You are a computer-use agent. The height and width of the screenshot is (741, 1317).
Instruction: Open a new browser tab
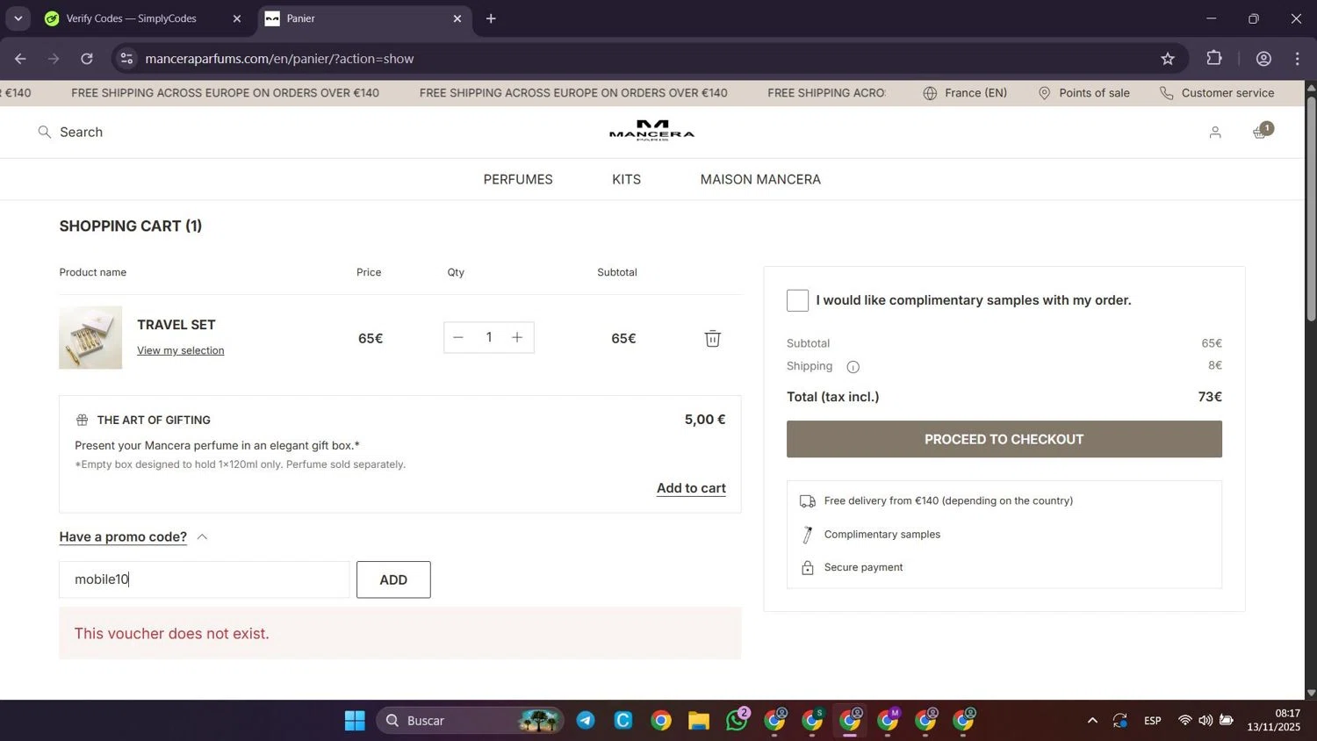click(491, 18)
